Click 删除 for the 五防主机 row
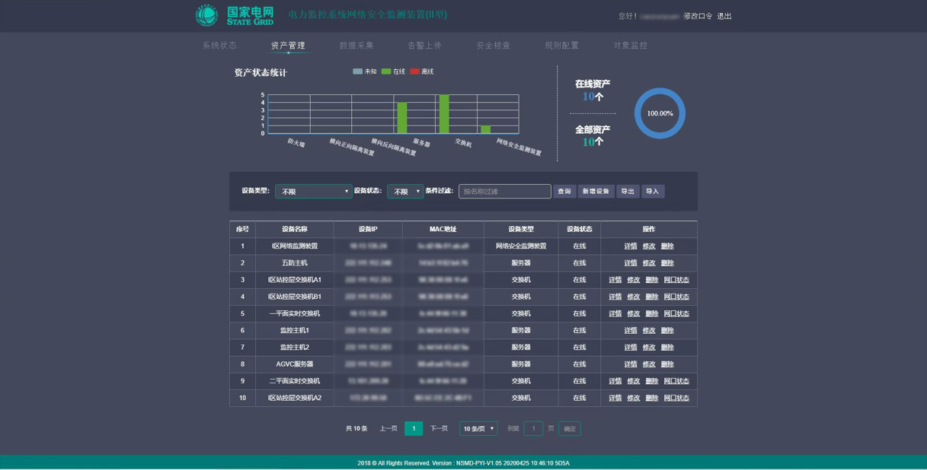Image resolution: width=927 pixels, height=470 pixels. pyautogui.click(x=667, y=263)
